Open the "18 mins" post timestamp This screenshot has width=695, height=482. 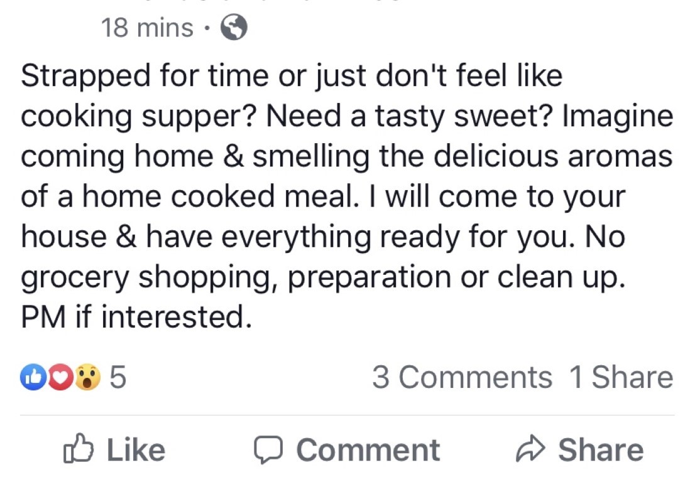pos(147,28)
